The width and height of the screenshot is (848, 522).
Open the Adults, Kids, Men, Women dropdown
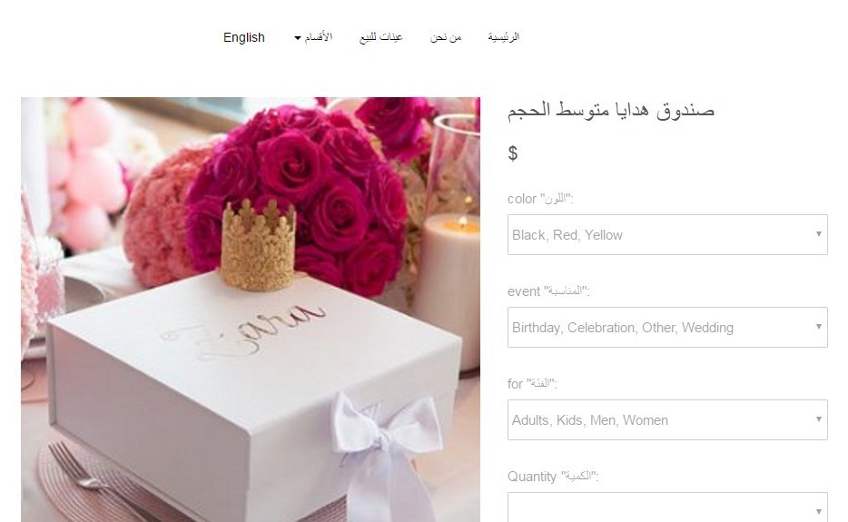tap(667, 419)
